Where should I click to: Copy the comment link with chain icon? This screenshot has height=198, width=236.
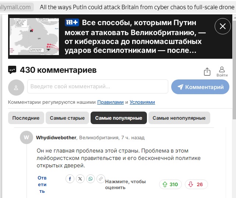click(x=101, y=179)
